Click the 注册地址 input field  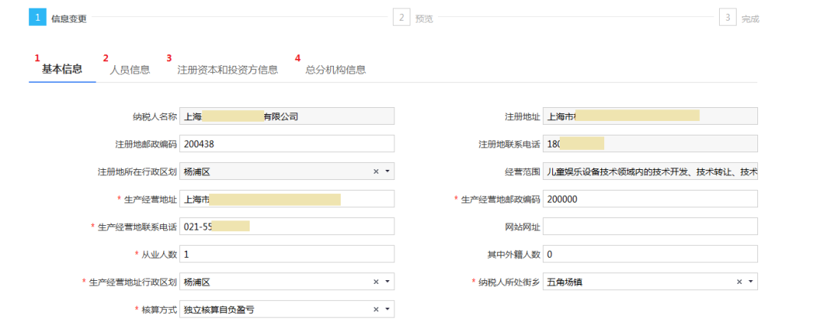click(650, 116)
